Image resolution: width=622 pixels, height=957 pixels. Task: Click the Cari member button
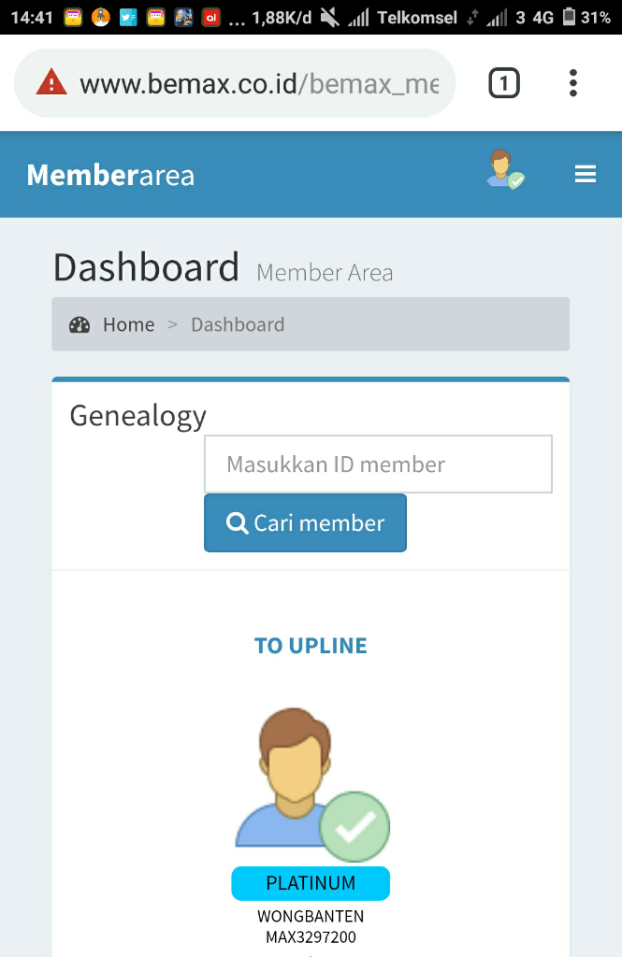click(x=305, y=523)
